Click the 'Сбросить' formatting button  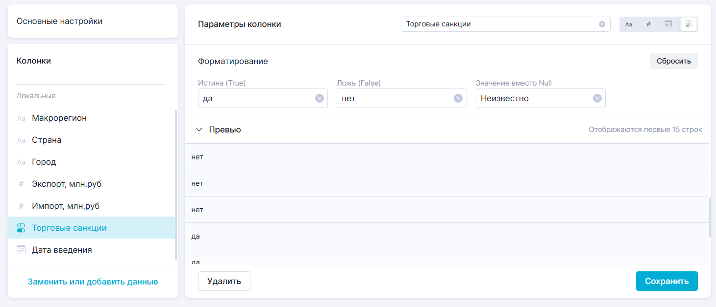pyautogui.click(x=673, y=61)
